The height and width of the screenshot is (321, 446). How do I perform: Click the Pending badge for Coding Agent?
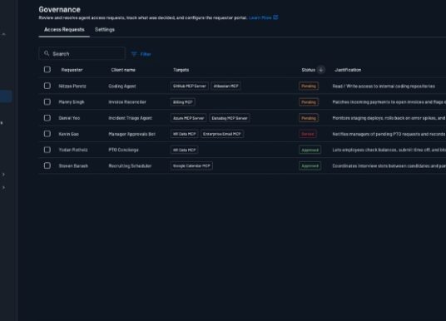(x=309, y=86)
